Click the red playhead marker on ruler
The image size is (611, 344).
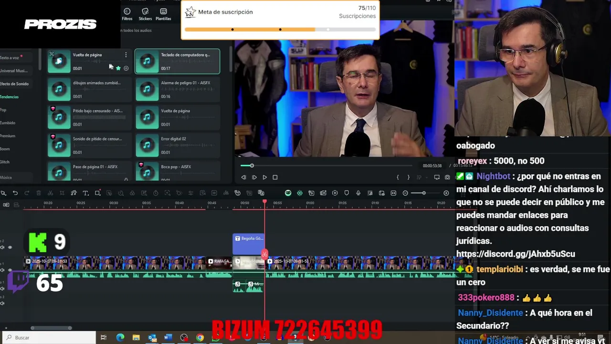click(x=265, y=203)
